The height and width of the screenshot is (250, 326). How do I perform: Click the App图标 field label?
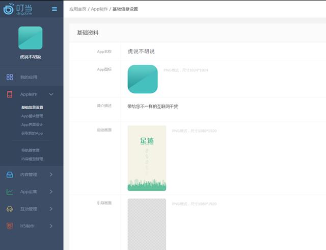[x=104, y=69]
